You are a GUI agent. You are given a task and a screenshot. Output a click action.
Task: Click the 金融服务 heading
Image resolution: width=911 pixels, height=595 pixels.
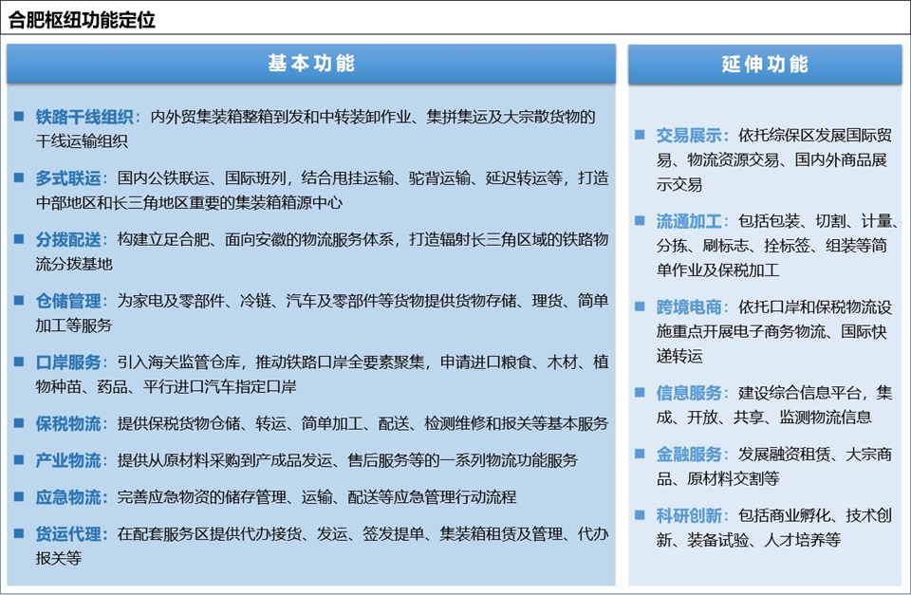(689, 455)
